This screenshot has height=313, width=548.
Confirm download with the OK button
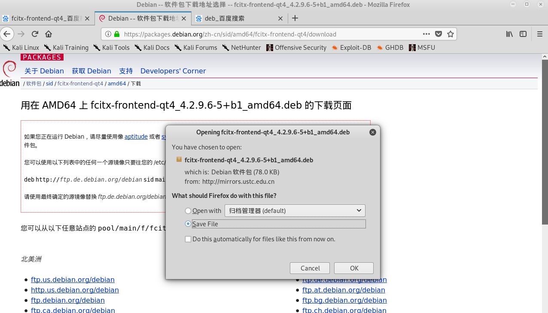(354, 268)
